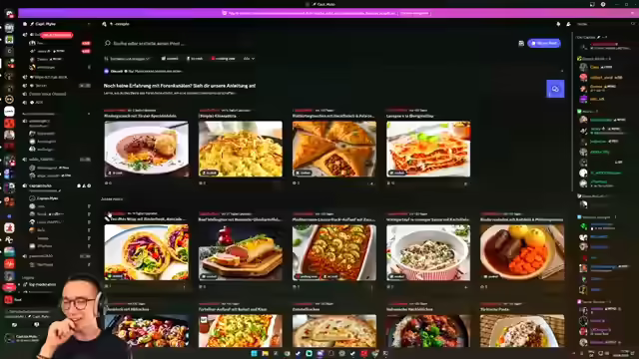Click the settings gear on the capnaemyke channel row
Viewport: 639px width, 359px height.
89,185
